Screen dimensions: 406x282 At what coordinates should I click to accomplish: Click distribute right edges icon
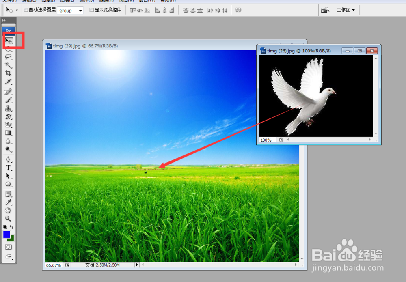pyautogui.click(x=225, y=10)
